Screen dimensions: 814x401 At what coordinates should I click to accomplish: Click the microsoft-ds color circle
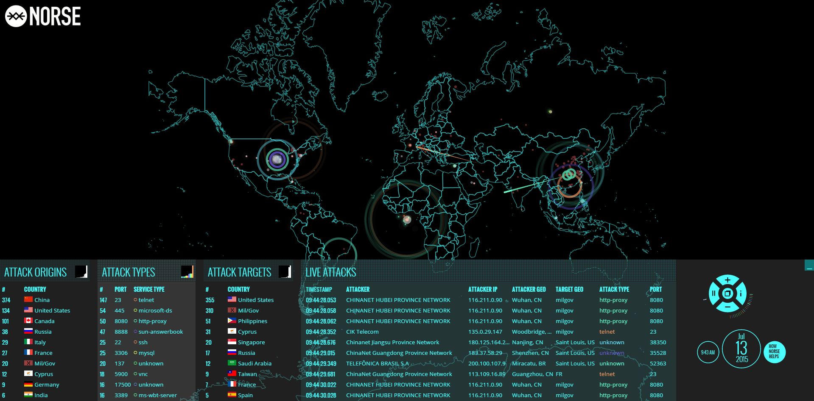[135, 310]
